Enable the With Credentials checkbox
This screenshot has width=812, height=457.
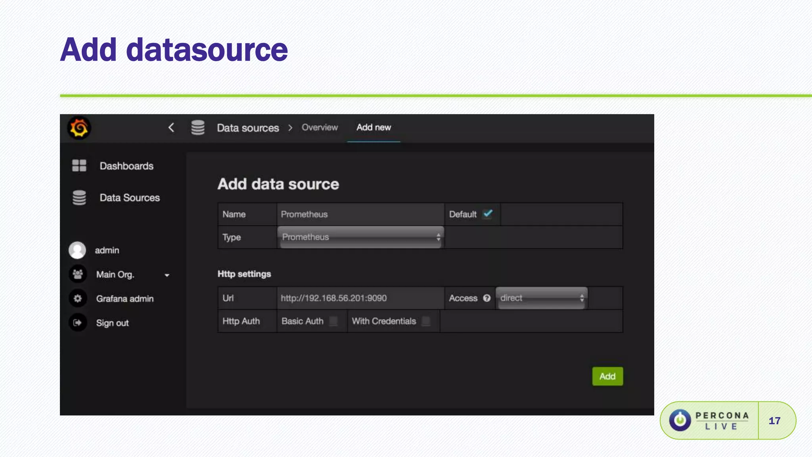coord(426,321)
